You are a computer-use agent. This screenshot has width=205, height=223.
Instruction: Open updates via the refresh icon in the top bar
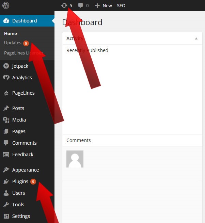pos(64,5)
